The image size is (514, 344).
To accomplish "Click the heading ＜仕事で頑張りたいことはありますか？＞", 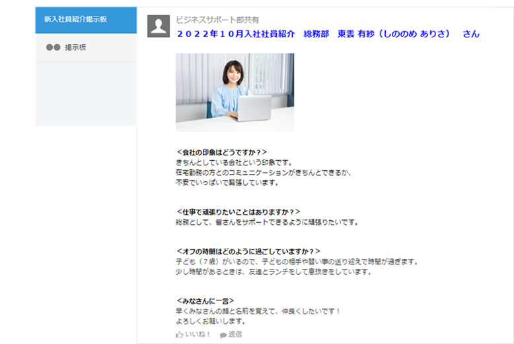I will point(239,212).
